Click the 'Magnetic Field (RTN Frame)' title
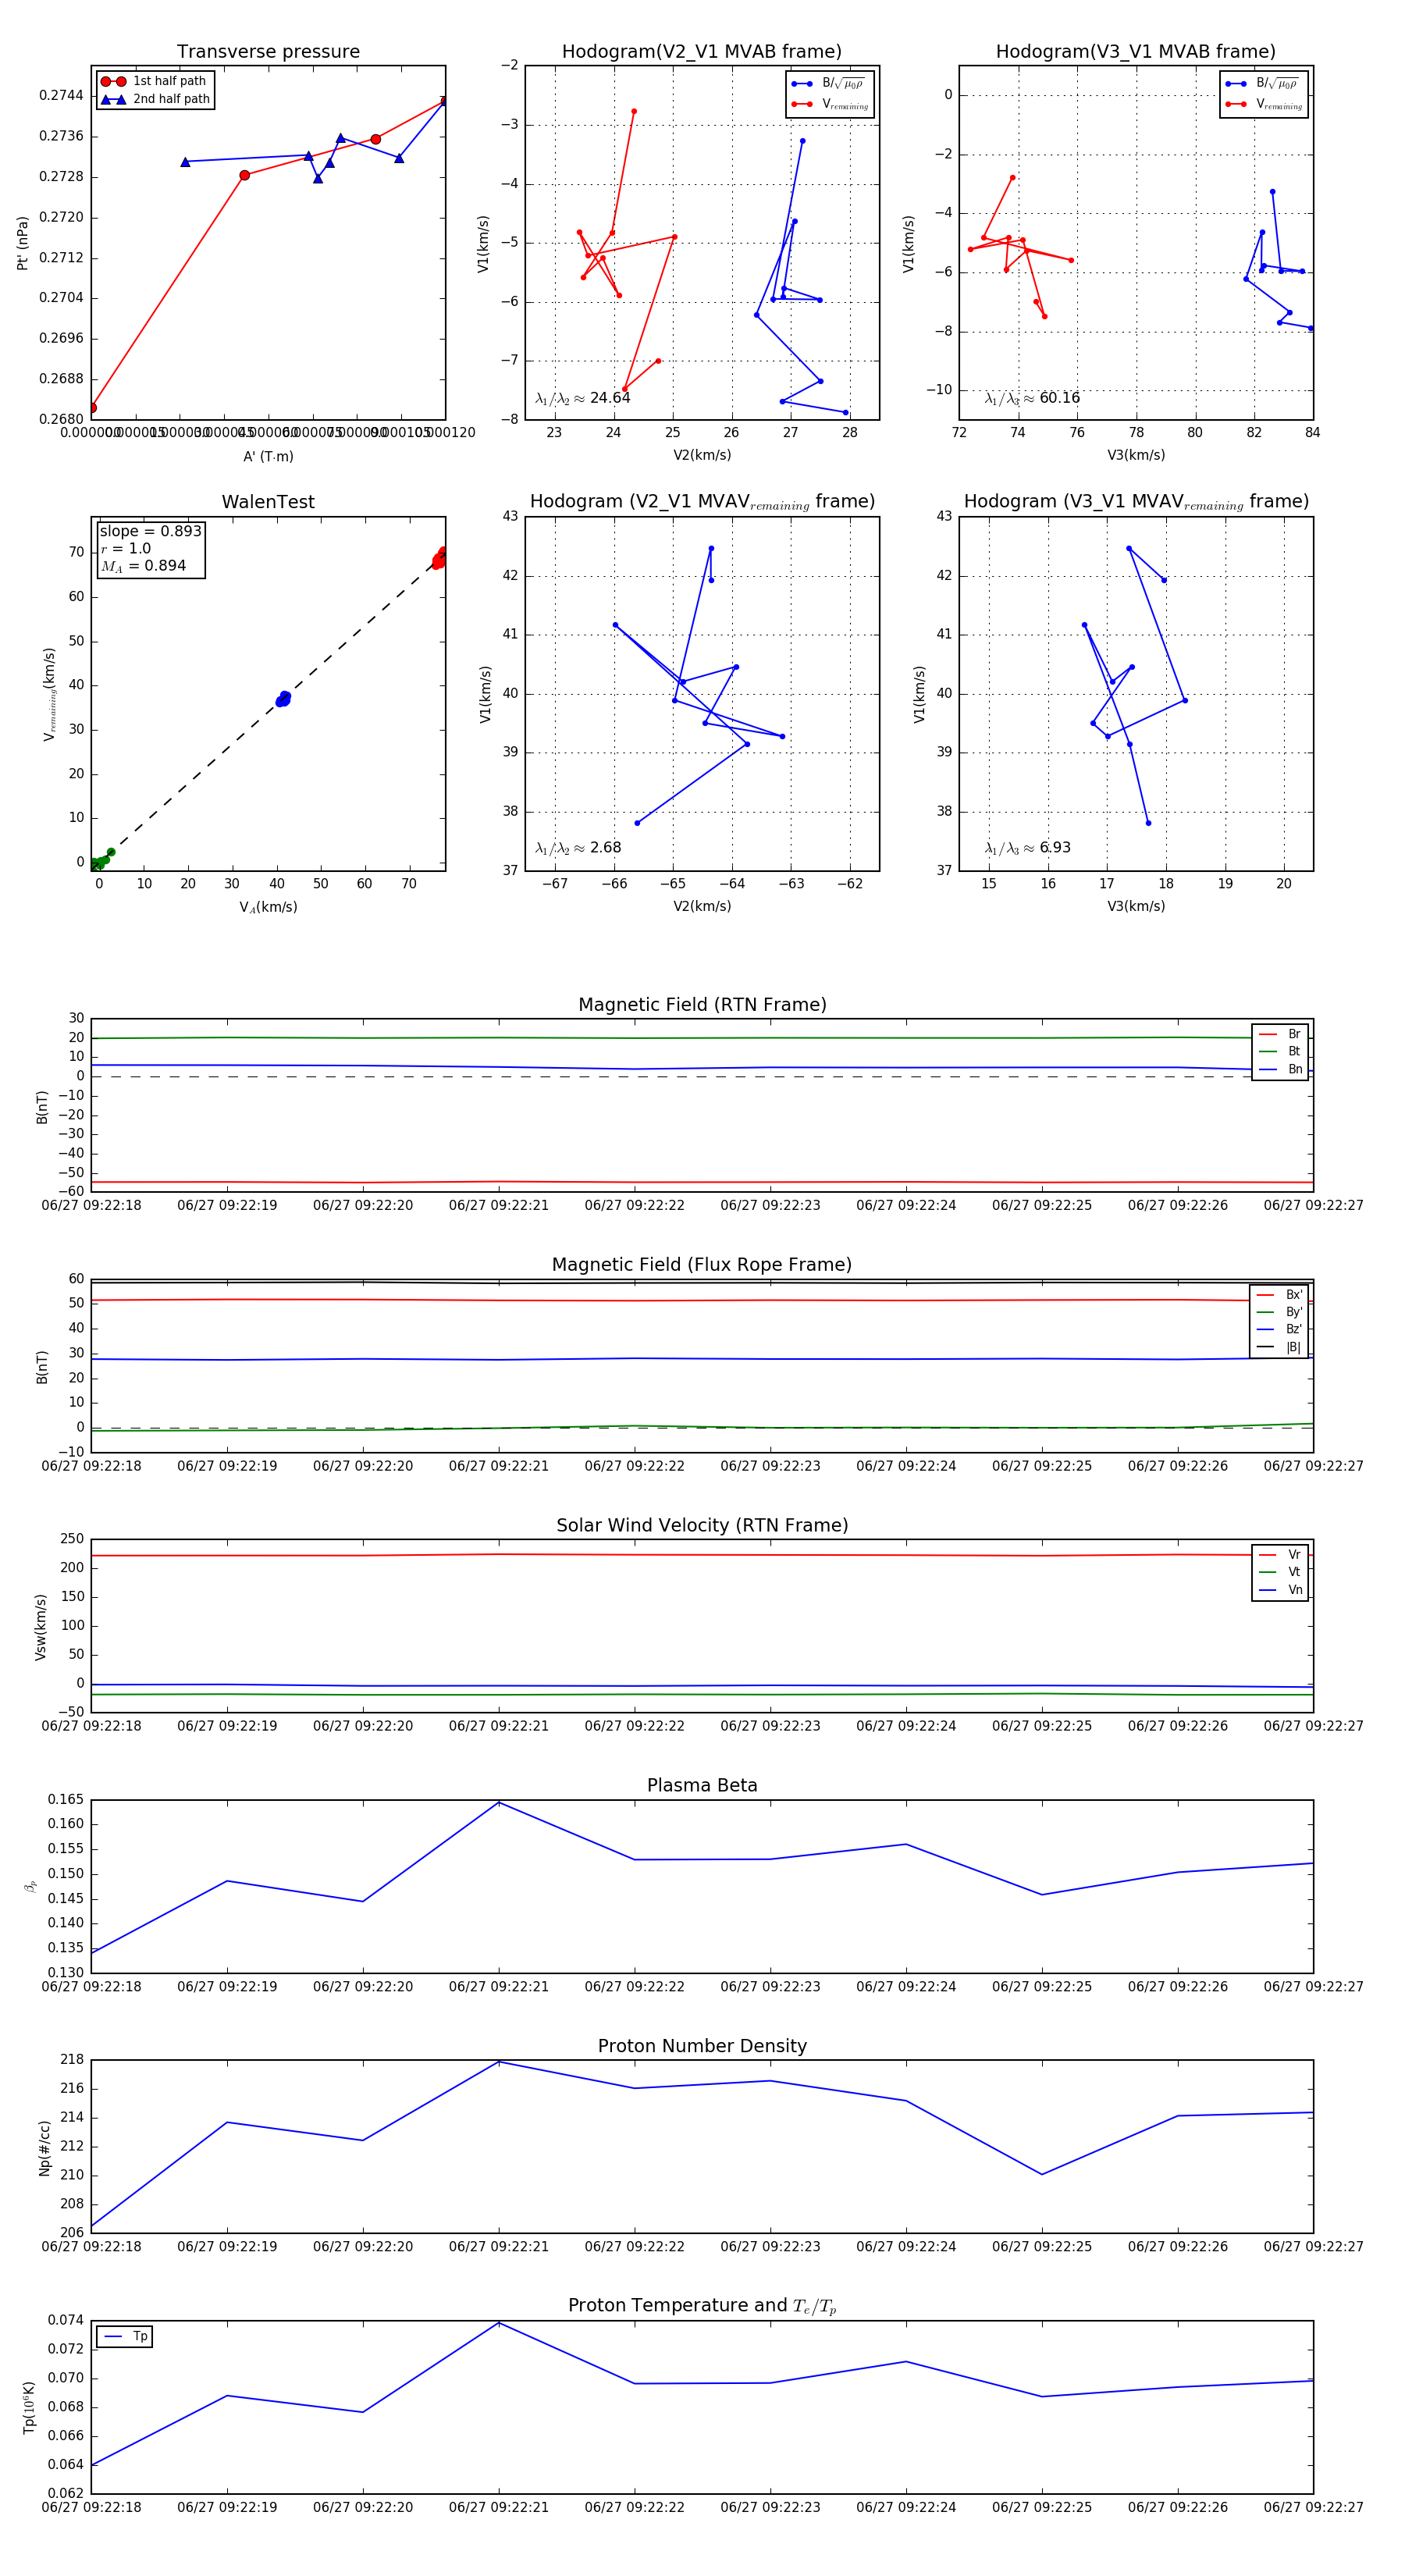 (702, 1005)
